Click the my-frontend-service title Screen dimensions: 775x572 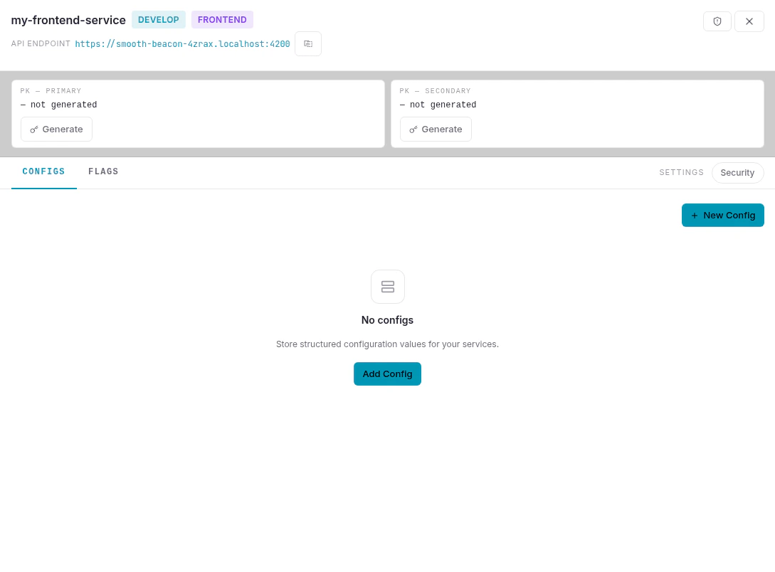pyautogui.click(x=68, y=20)
